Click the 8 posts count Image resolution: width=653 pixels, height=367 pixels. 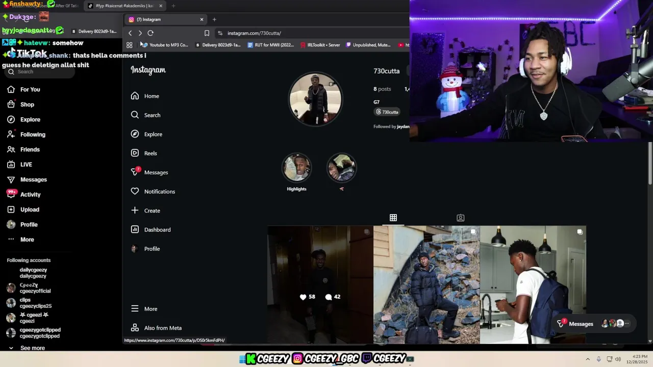(382, 89)
